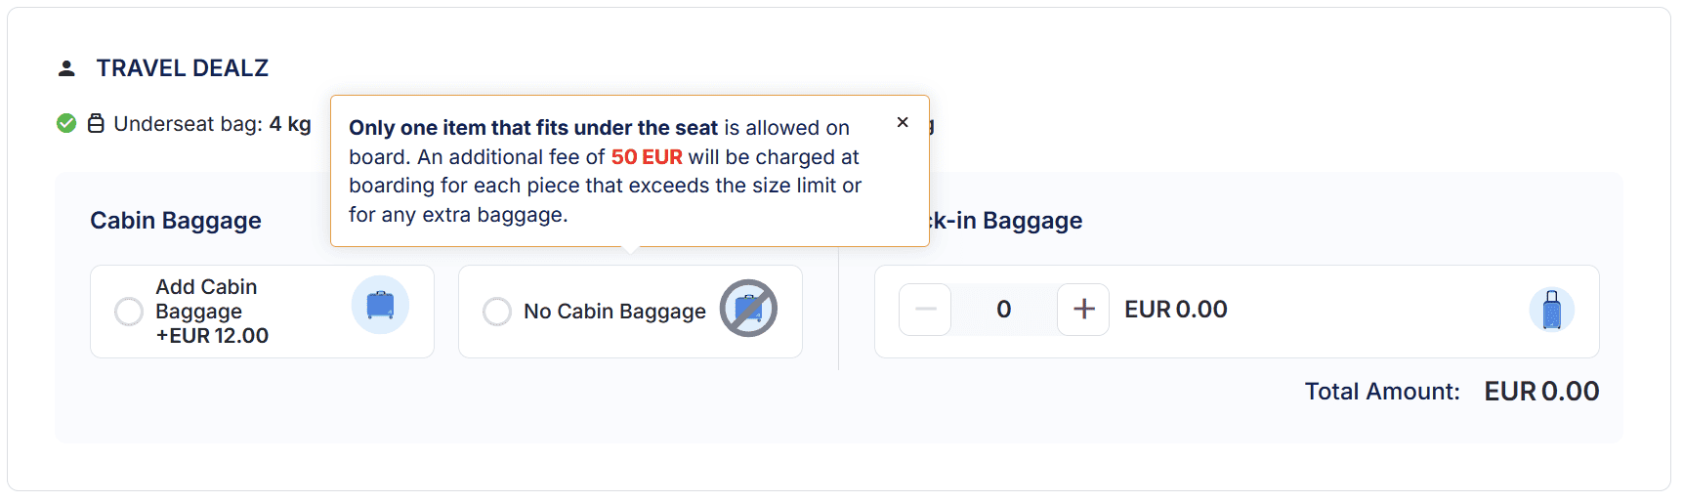Image resolution: width=1683 pixels, height=502 pixels.
Task: Click the green checkmark icon
Action: click(x=66, y=123)
